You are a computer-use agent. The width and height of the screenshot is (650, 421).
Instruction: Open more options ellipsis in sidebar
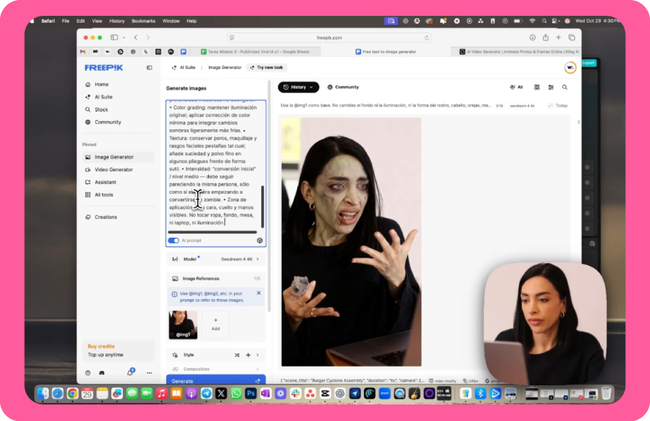pos(150,373)
